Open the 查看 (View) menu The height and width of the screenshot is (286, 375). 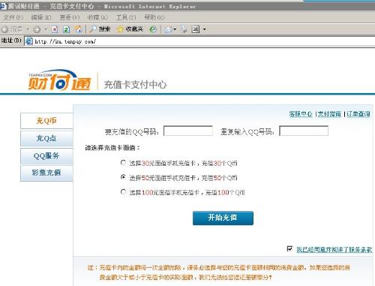[x=70, y=17]
